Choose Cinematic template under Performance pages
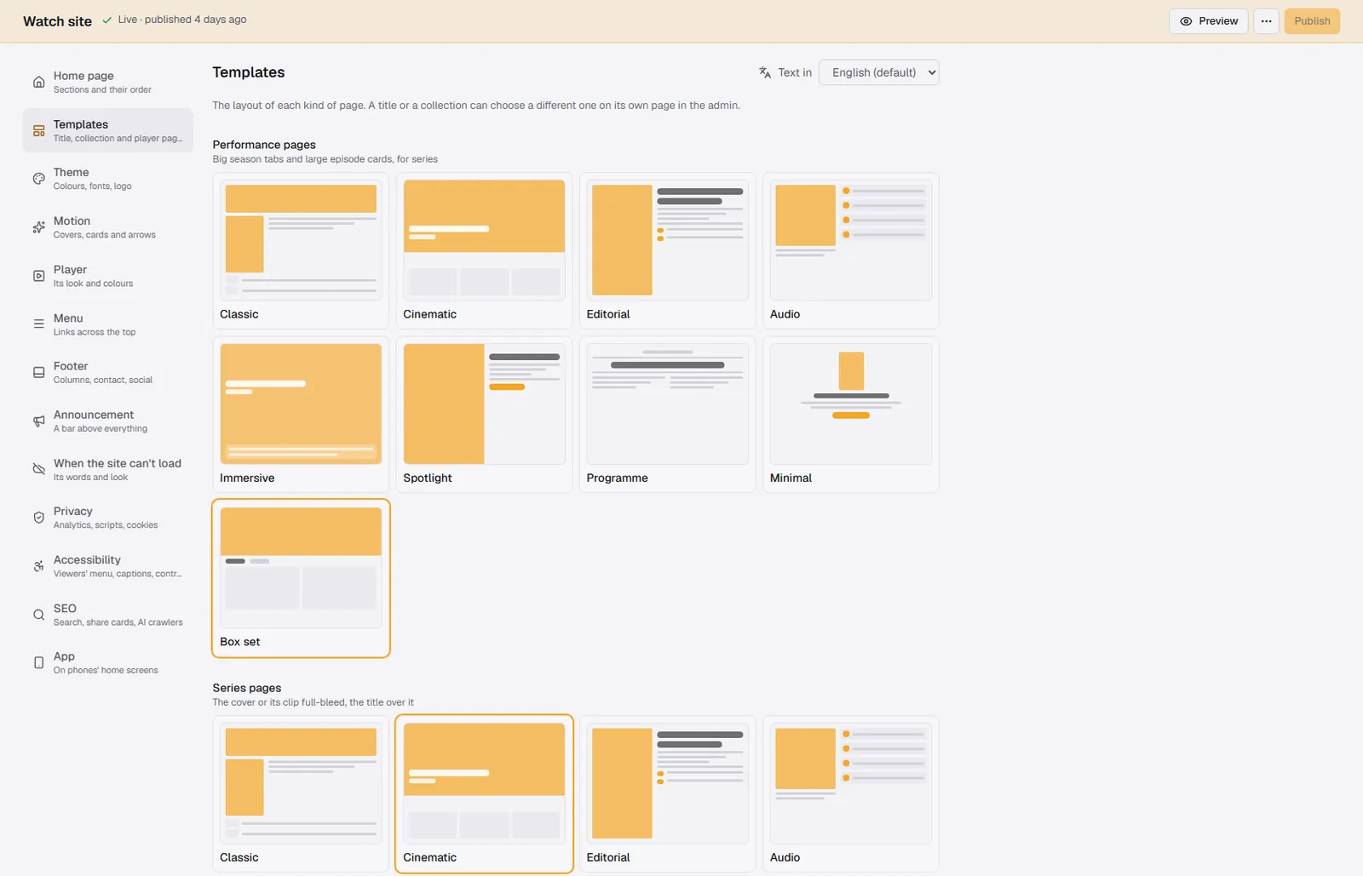 pos(484,250)
